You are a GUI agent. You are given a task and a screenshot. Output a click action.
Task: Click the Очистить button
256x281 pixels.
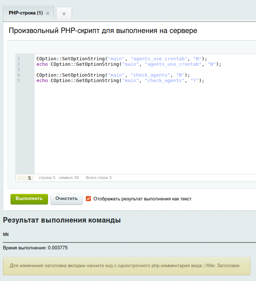[67, 199]
